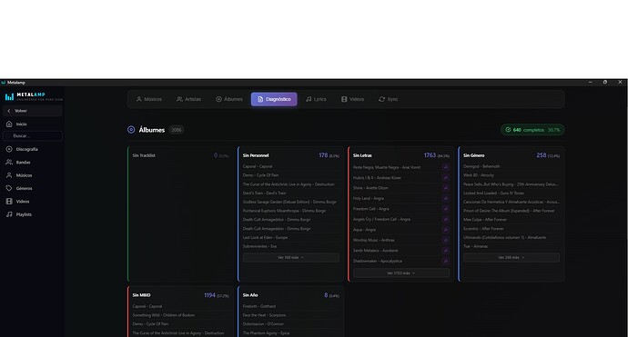This screenshot has width=628, height=337.
Task: Search lyrics for Peste Negra, Muerte Negra row
Action: 445,167
